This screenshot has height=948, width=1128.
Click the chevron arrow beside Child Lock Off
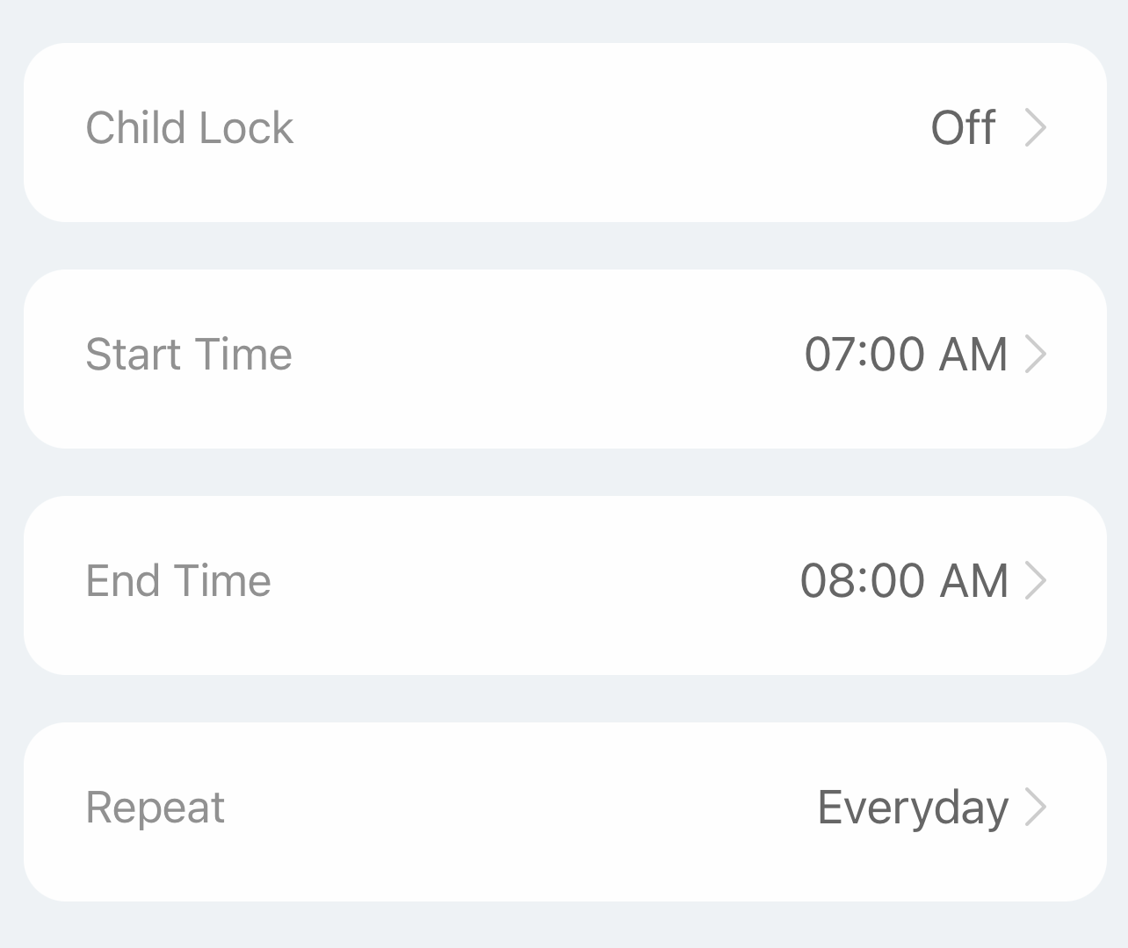tap(1036, 128)
